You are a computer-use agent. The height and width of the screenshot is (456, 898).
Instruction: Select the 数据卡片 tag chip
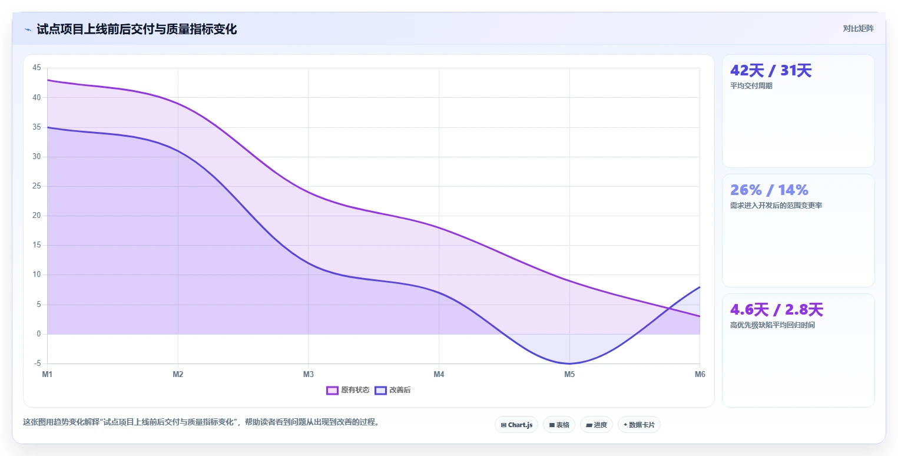tap(639, 425)
